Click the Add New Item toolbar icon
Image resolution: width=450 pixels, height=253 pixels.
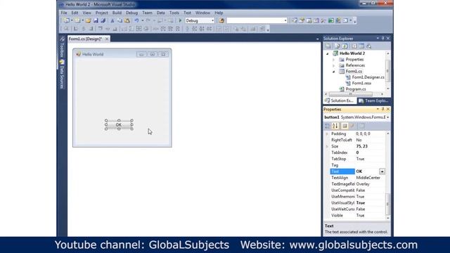77,20
